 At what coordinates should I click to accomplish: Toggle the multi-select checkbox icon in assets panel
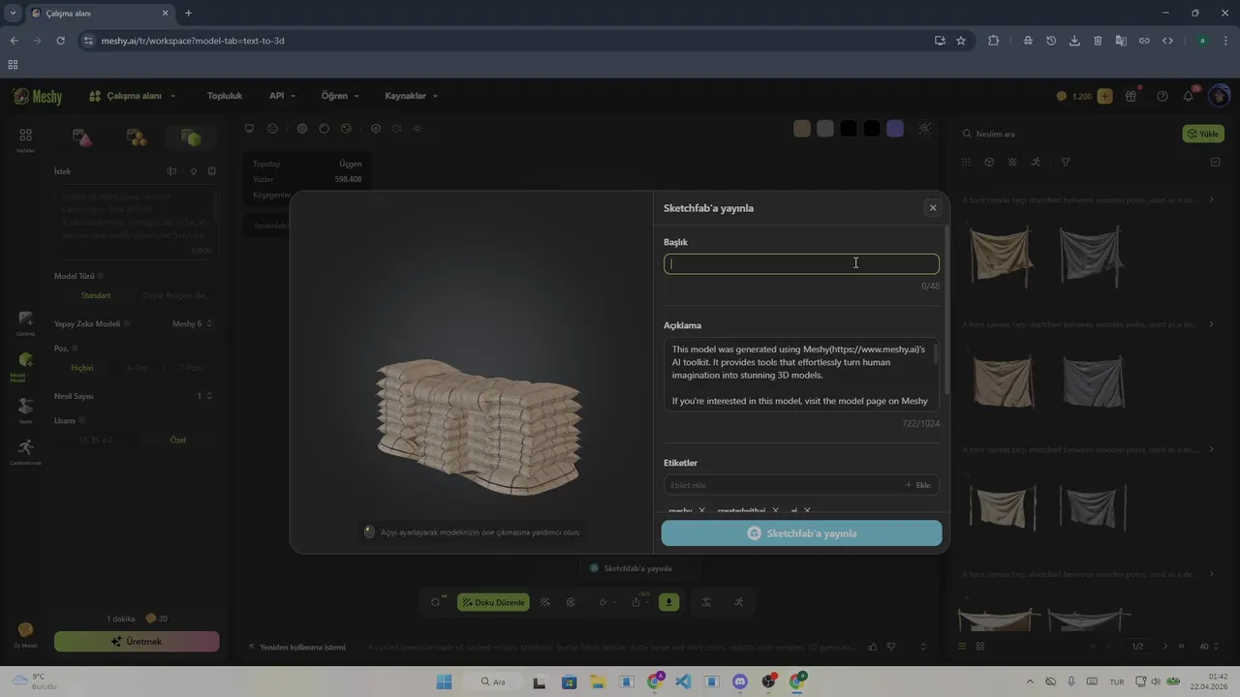(x=1216, y=163)
